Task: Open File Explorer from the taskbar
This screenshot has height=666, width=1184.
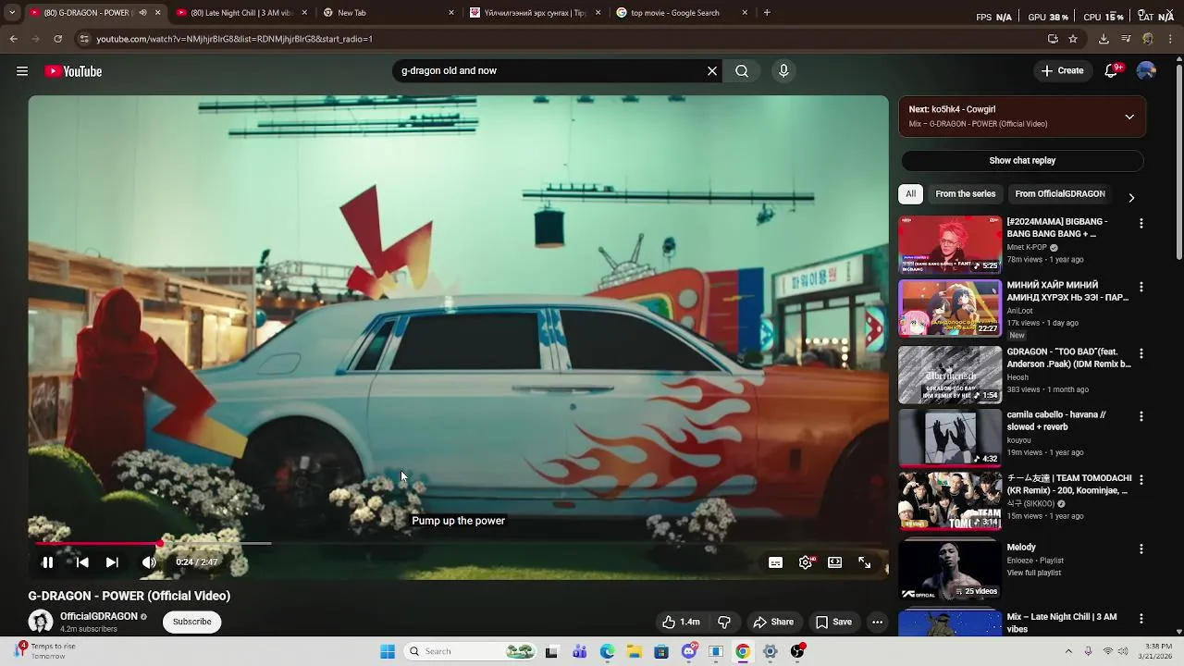Action: click(635, 652)
